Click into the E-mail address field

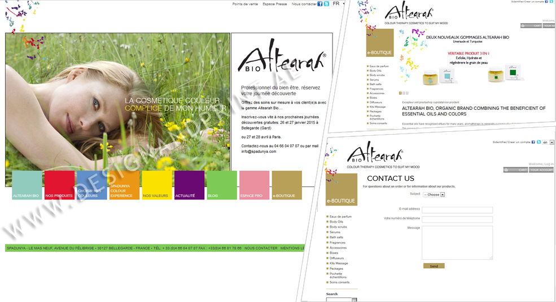pyautogui.click(x=457, y=210)
